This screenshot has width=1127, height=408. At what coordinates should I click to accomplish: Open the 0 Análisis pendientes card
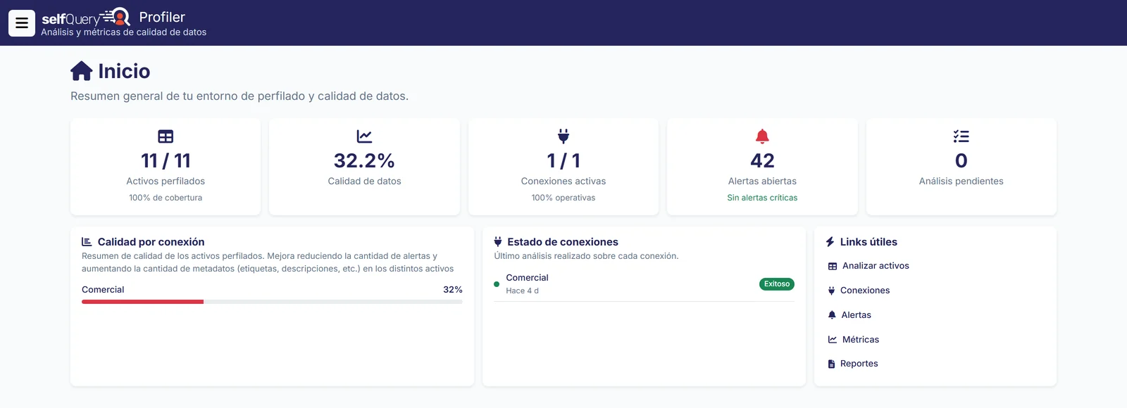961,167
